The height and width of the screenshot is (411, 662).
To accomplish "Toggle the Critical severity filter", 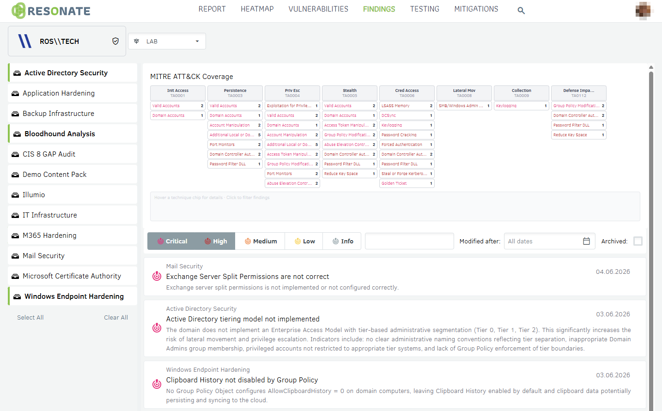I will pos(172,241).
